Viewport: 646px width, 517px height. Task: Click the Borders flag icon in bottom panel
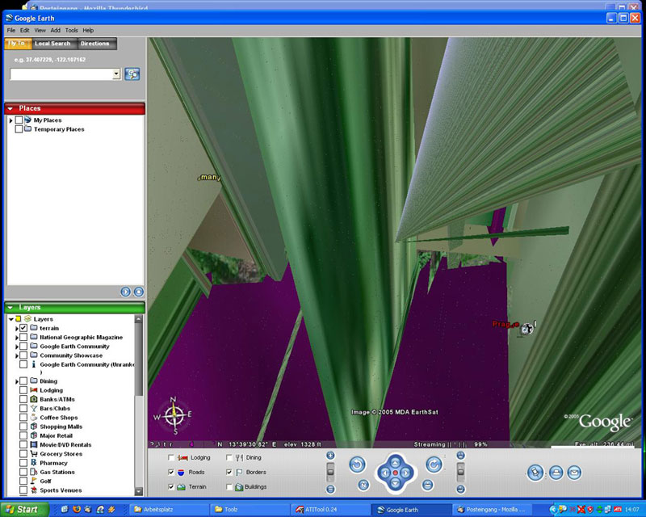[239, 473]
